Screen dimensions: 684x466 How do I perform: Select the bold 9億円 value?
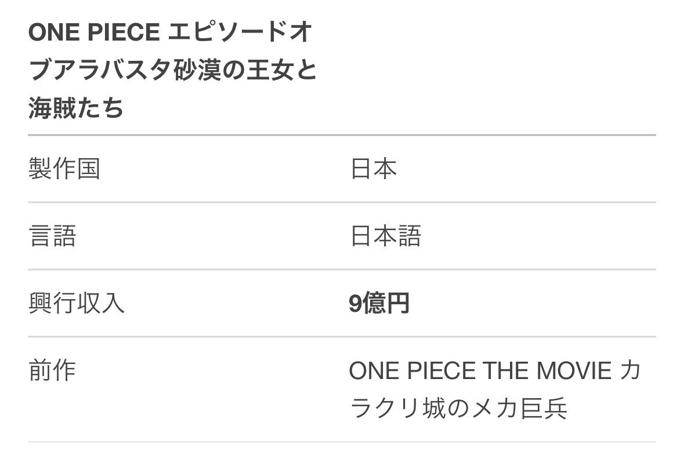pos(379,303)
